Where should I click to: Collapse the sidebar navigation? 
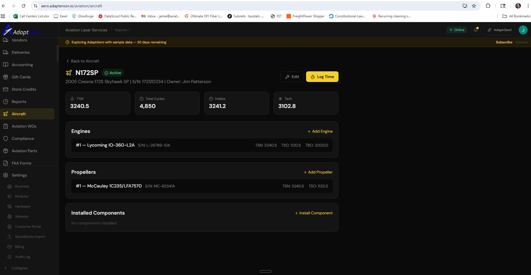pos(17,268)
